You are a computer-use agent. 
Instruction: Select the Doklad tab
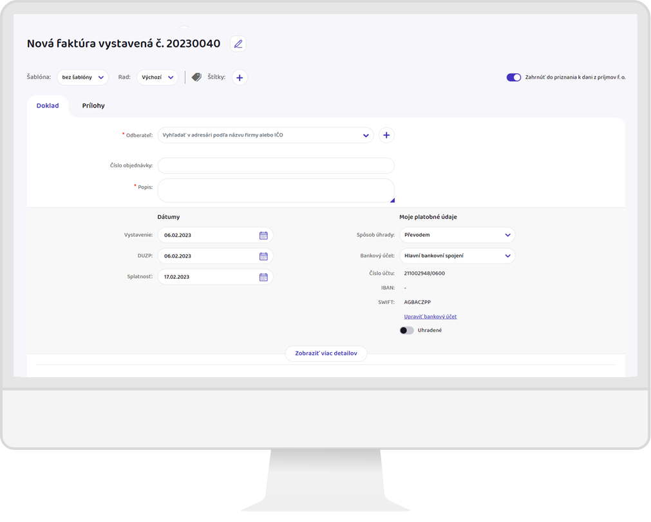48,106
